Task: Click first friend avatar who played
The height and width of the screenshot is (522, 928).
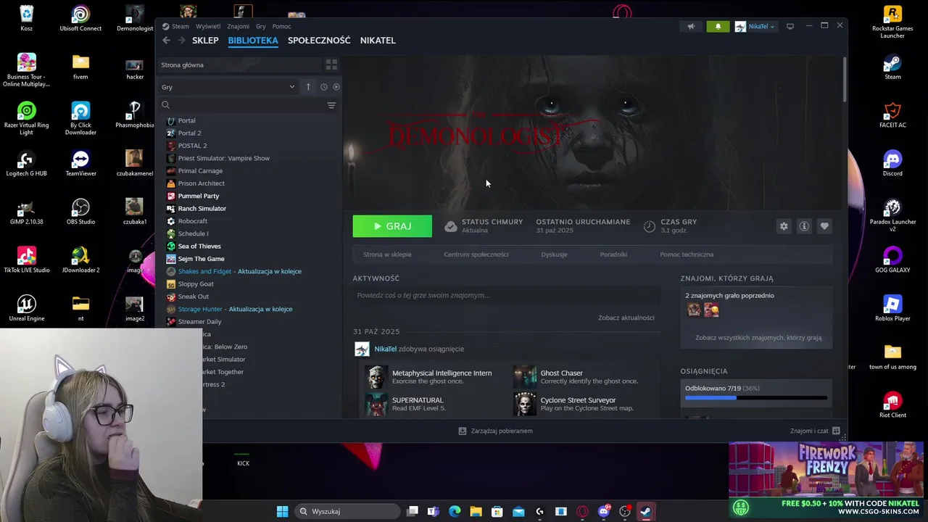Action: pyautogui.click(x=694, y=310)
